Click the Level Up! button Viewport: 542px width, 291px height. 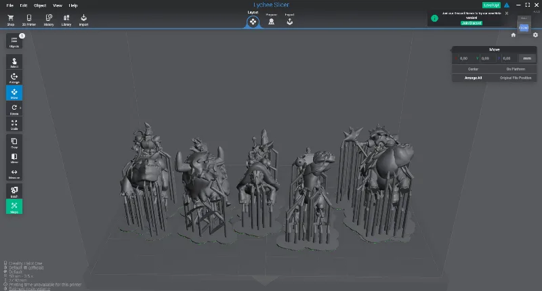pyautogui.click(x=491, y=5)
